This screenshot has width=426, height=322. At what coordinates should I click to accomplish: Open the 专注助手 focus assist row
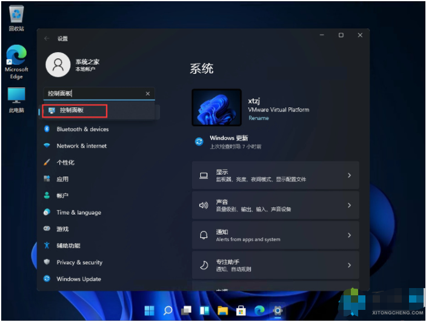pos(275,265)
